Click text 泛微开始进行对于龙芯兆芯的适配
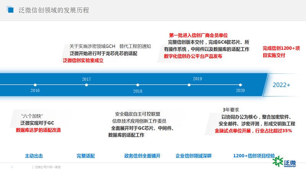Screen dimensions: 306x170 [104, 53]
